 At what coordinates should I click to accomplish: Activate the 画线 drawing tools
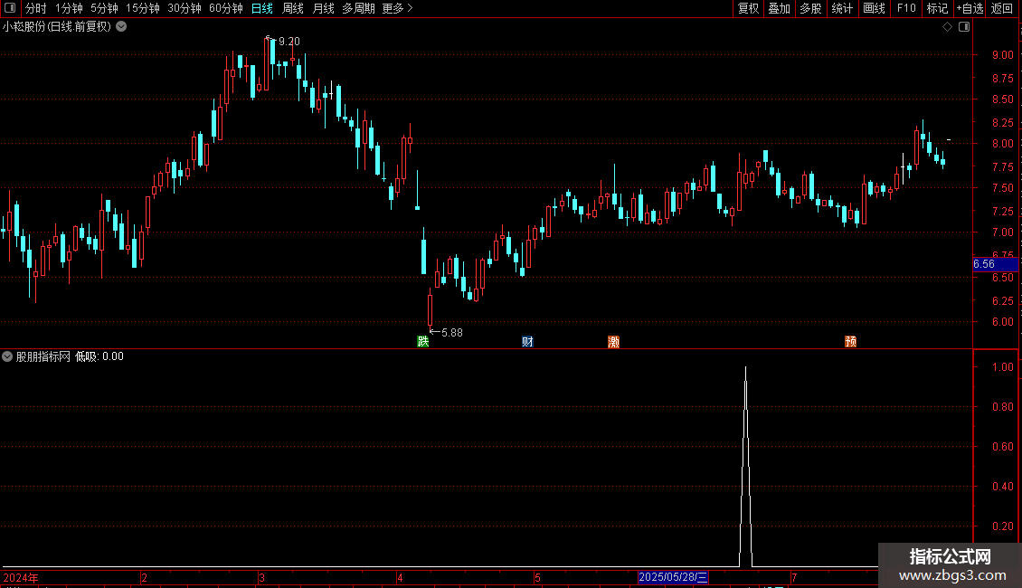[874, 8]
